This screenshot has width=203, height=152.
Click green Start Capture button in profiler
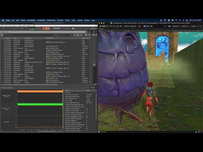pyautogui.click(x=32, y=29)
